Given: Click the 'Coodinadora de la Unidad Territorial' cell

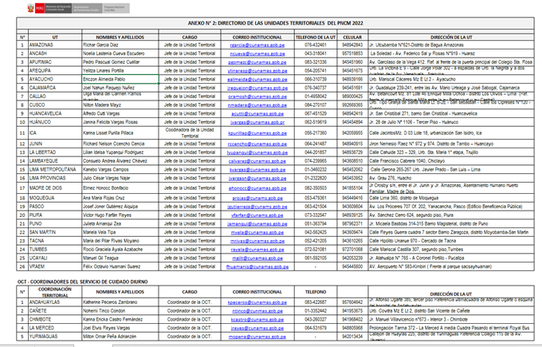Looking at the screenshot, I should pos(190,133).
